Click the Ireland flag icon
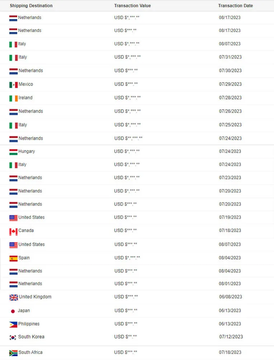 13,98
